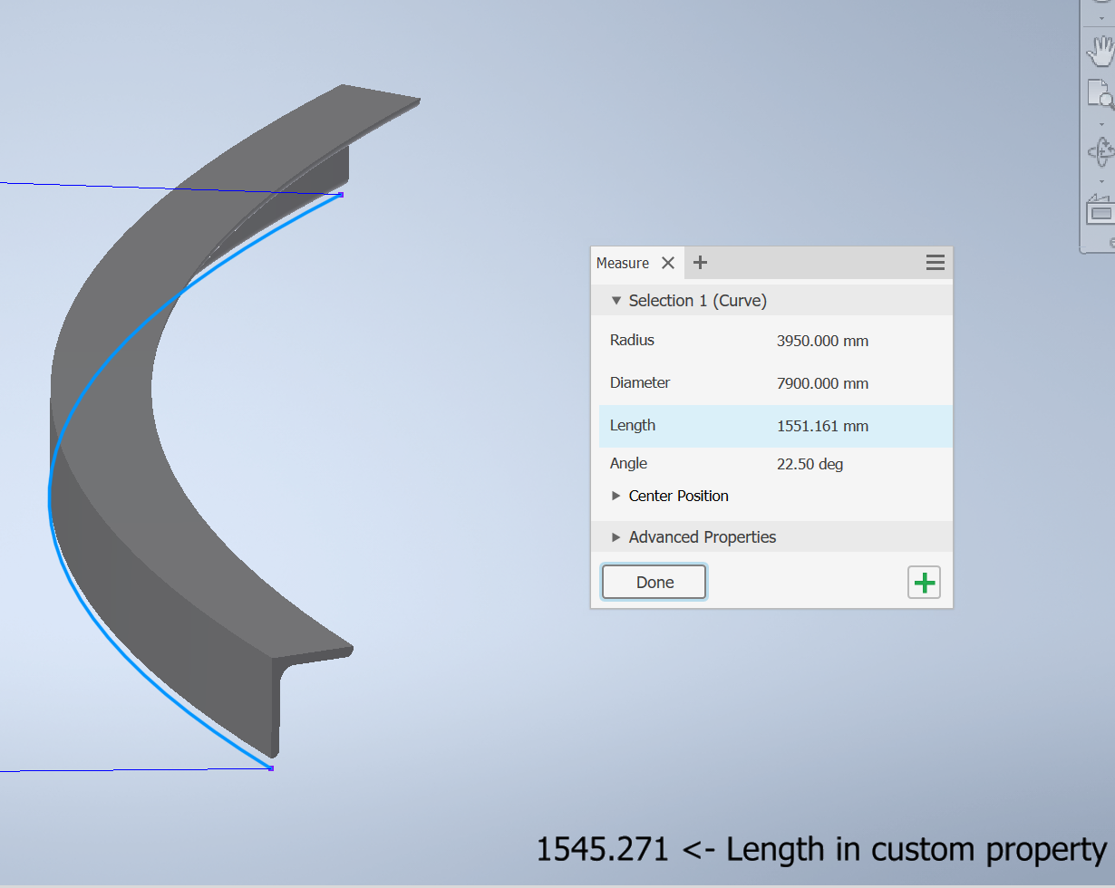This screenshot has height=888, width=1115.
Task: Collapse the Selection 1 (Curve) section
Action: tap(616, 300)
